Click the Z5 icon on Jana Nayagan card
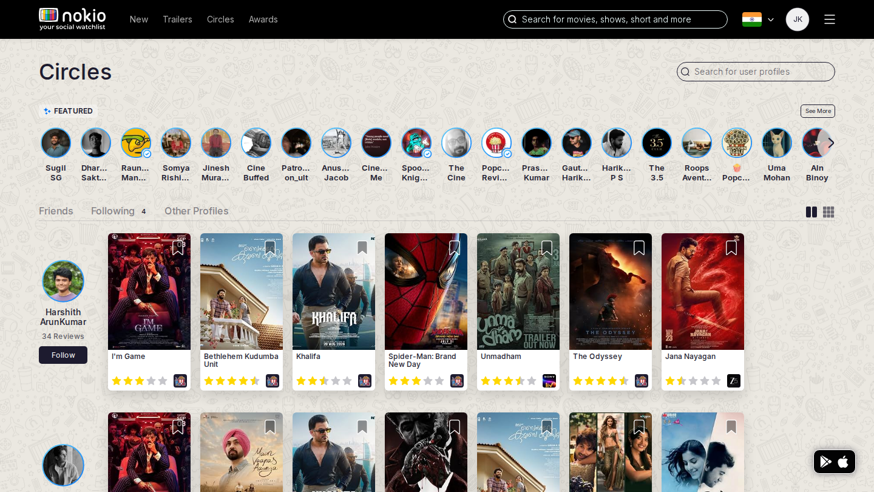 (734, 381)
